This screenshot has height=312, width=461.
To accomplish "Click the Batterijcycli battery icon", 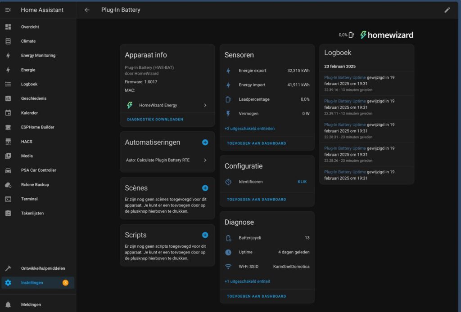I will [x=228, y=238].
